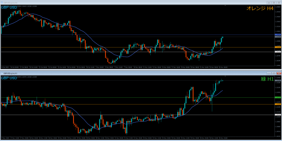Click 1.30335 on the H1 price scale
The width and height of the screenshot is (282, 141).
[278, 136]
